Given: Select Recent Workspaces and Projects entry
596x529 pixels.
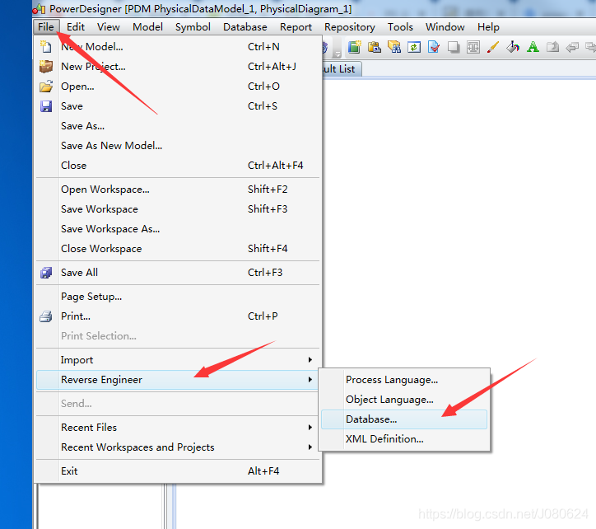Looking at the screenshot, I should [178, 447].
